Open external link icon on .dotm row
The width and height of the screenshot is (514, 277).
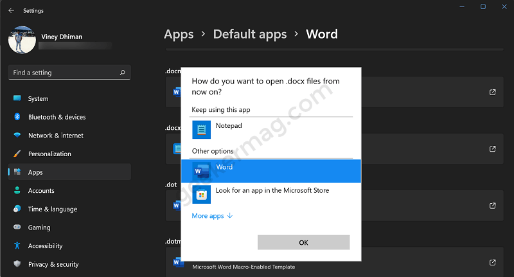492,262
